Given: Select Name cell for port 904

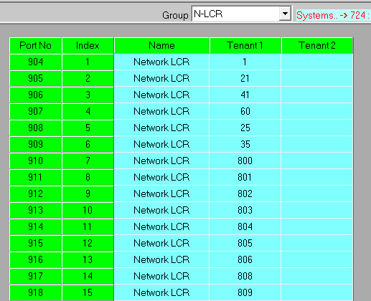Looking at the screenshot, I should (161, 62).
